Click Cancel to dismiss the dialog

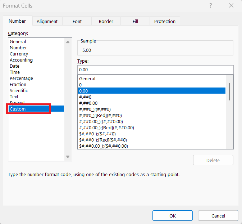click(218, 216)
